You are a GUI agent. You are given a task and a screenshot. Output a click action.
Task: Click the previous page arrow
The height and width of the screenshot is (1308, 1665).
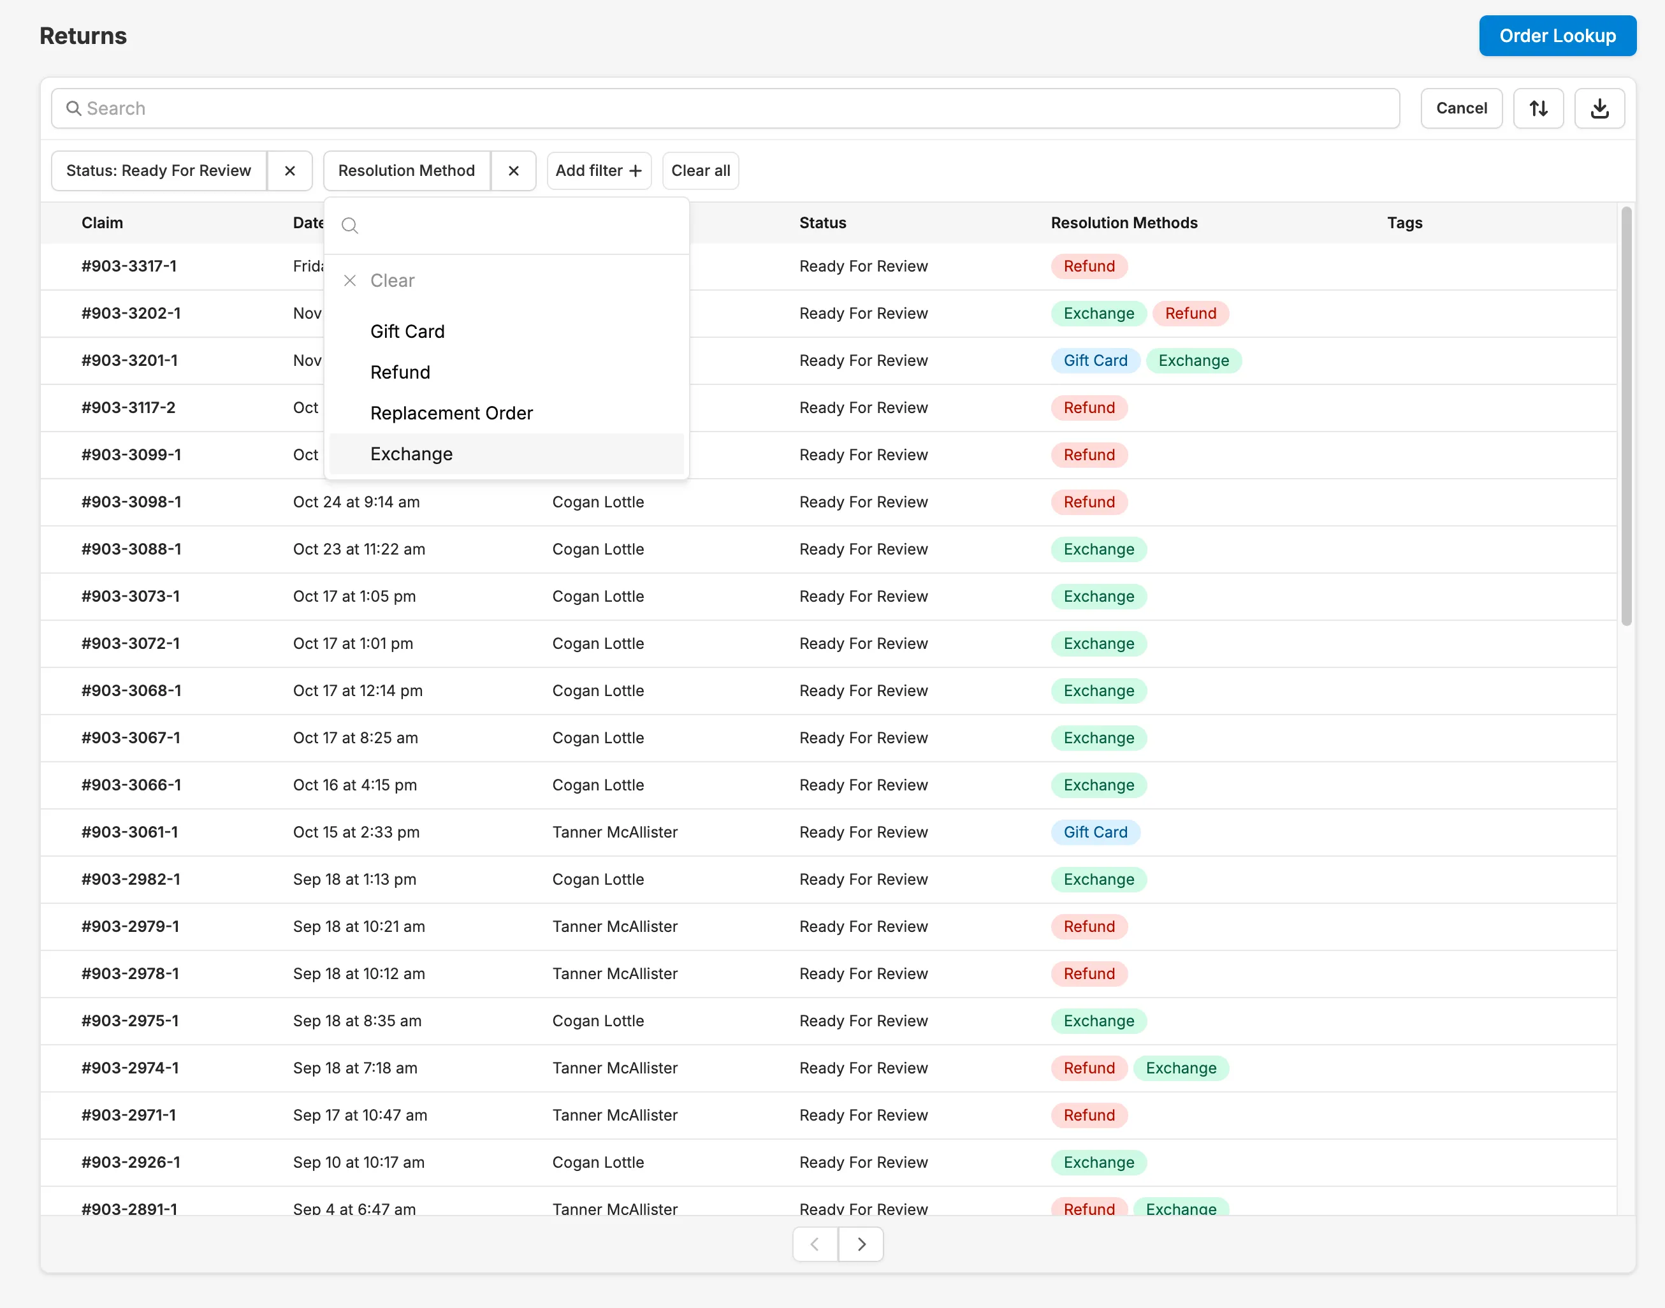click(x=814, y=1244)
